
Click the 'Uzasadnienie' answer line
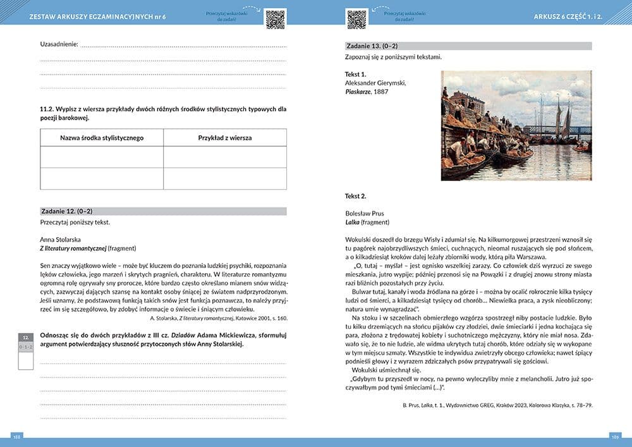[183, 46]
